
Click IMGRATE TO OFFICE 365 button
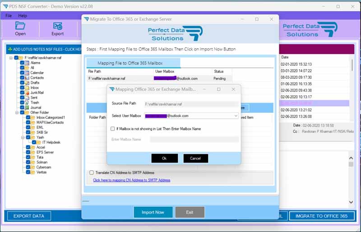pos(321,216)
